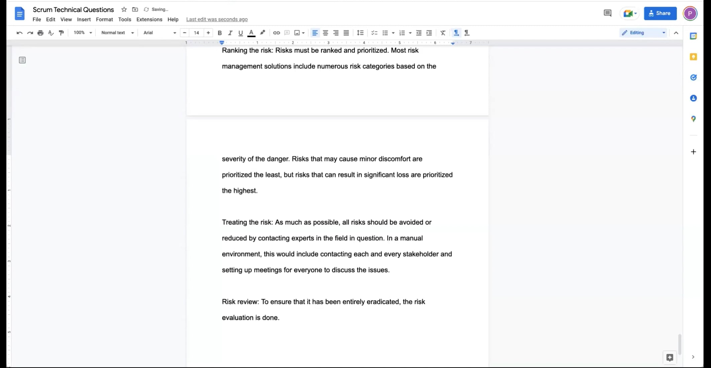
Task: Toggle bold formatting
Action: pos(220,33)
